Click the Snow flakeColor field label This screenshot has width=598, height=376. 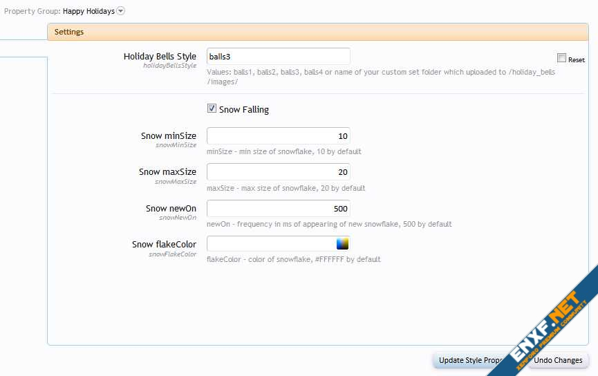(x=164, y=244)
